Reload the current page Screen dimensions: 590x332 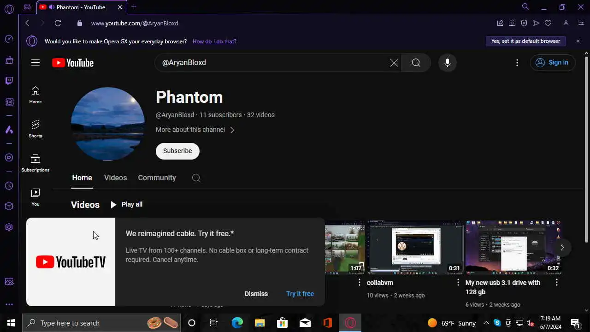[58, 23]
